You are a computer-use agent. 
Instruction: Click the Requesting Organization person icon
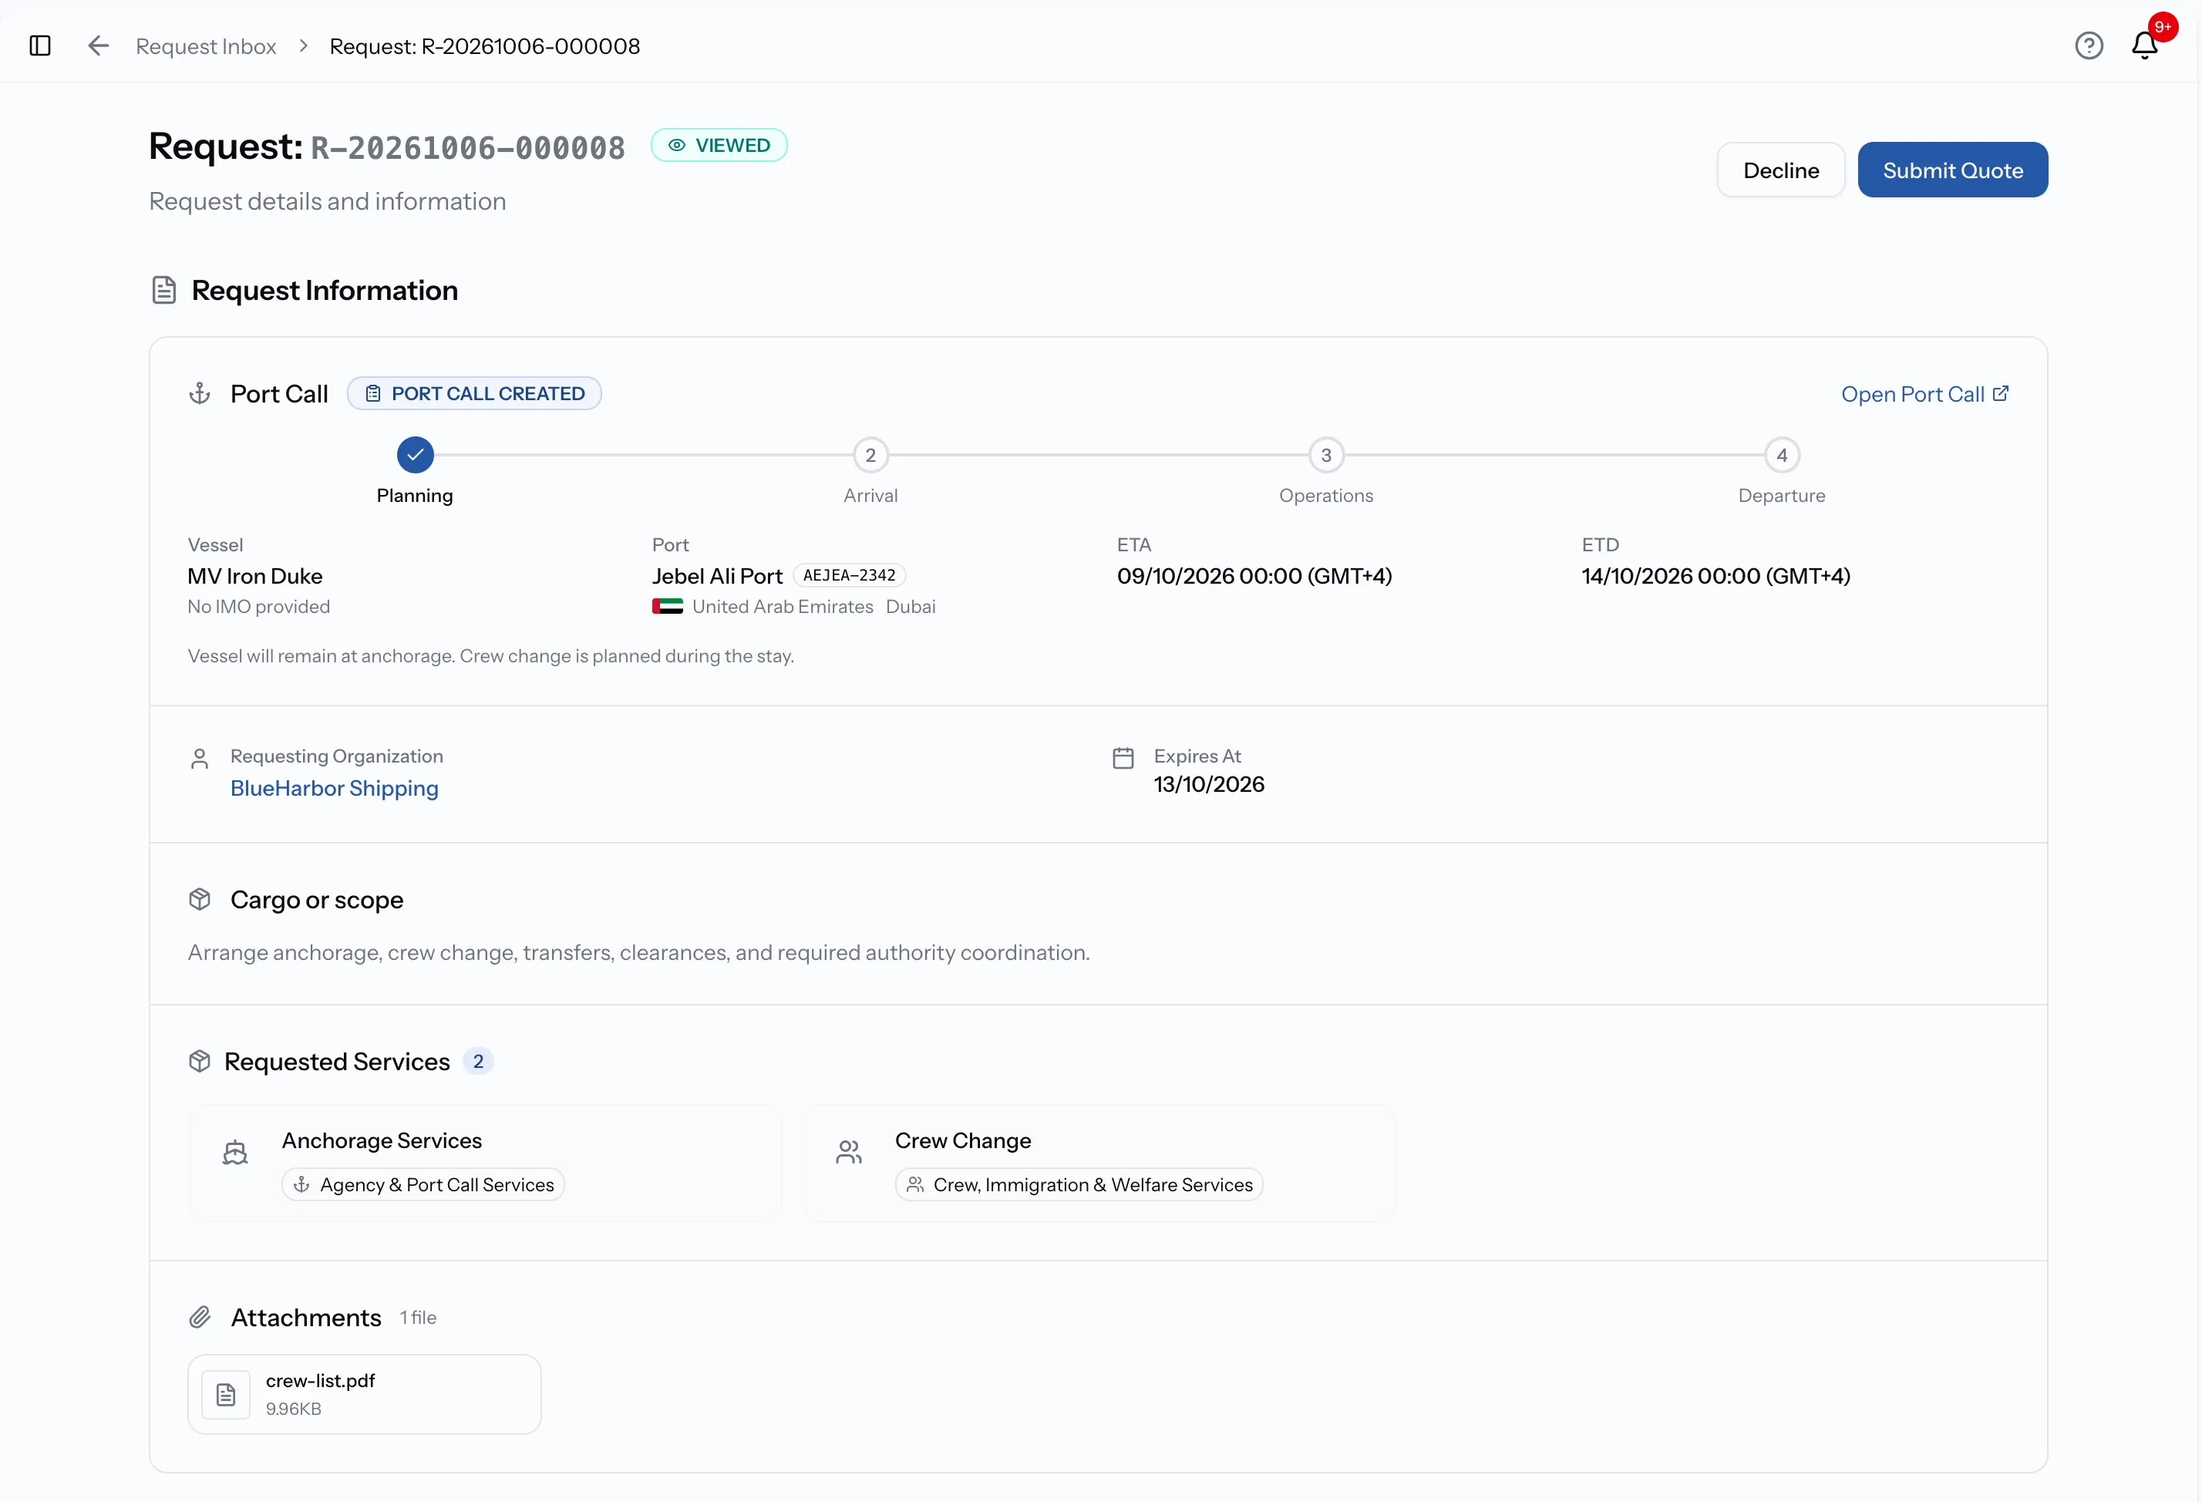coord(200,759)
